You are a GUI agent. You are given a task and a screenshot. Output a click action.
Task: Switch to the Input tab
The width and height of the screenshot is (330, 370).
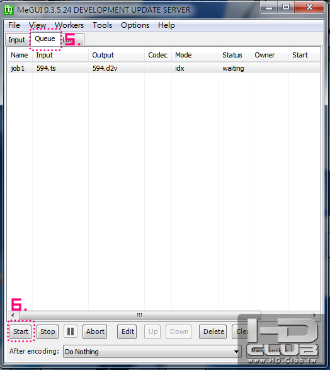(17, 40)
